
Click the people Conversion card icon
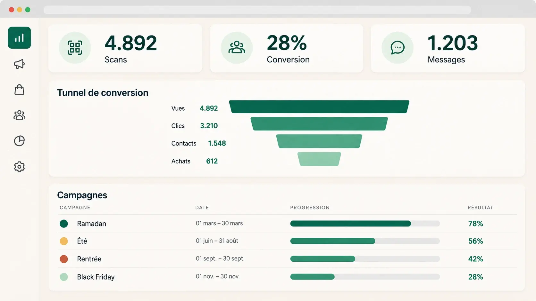237,48
